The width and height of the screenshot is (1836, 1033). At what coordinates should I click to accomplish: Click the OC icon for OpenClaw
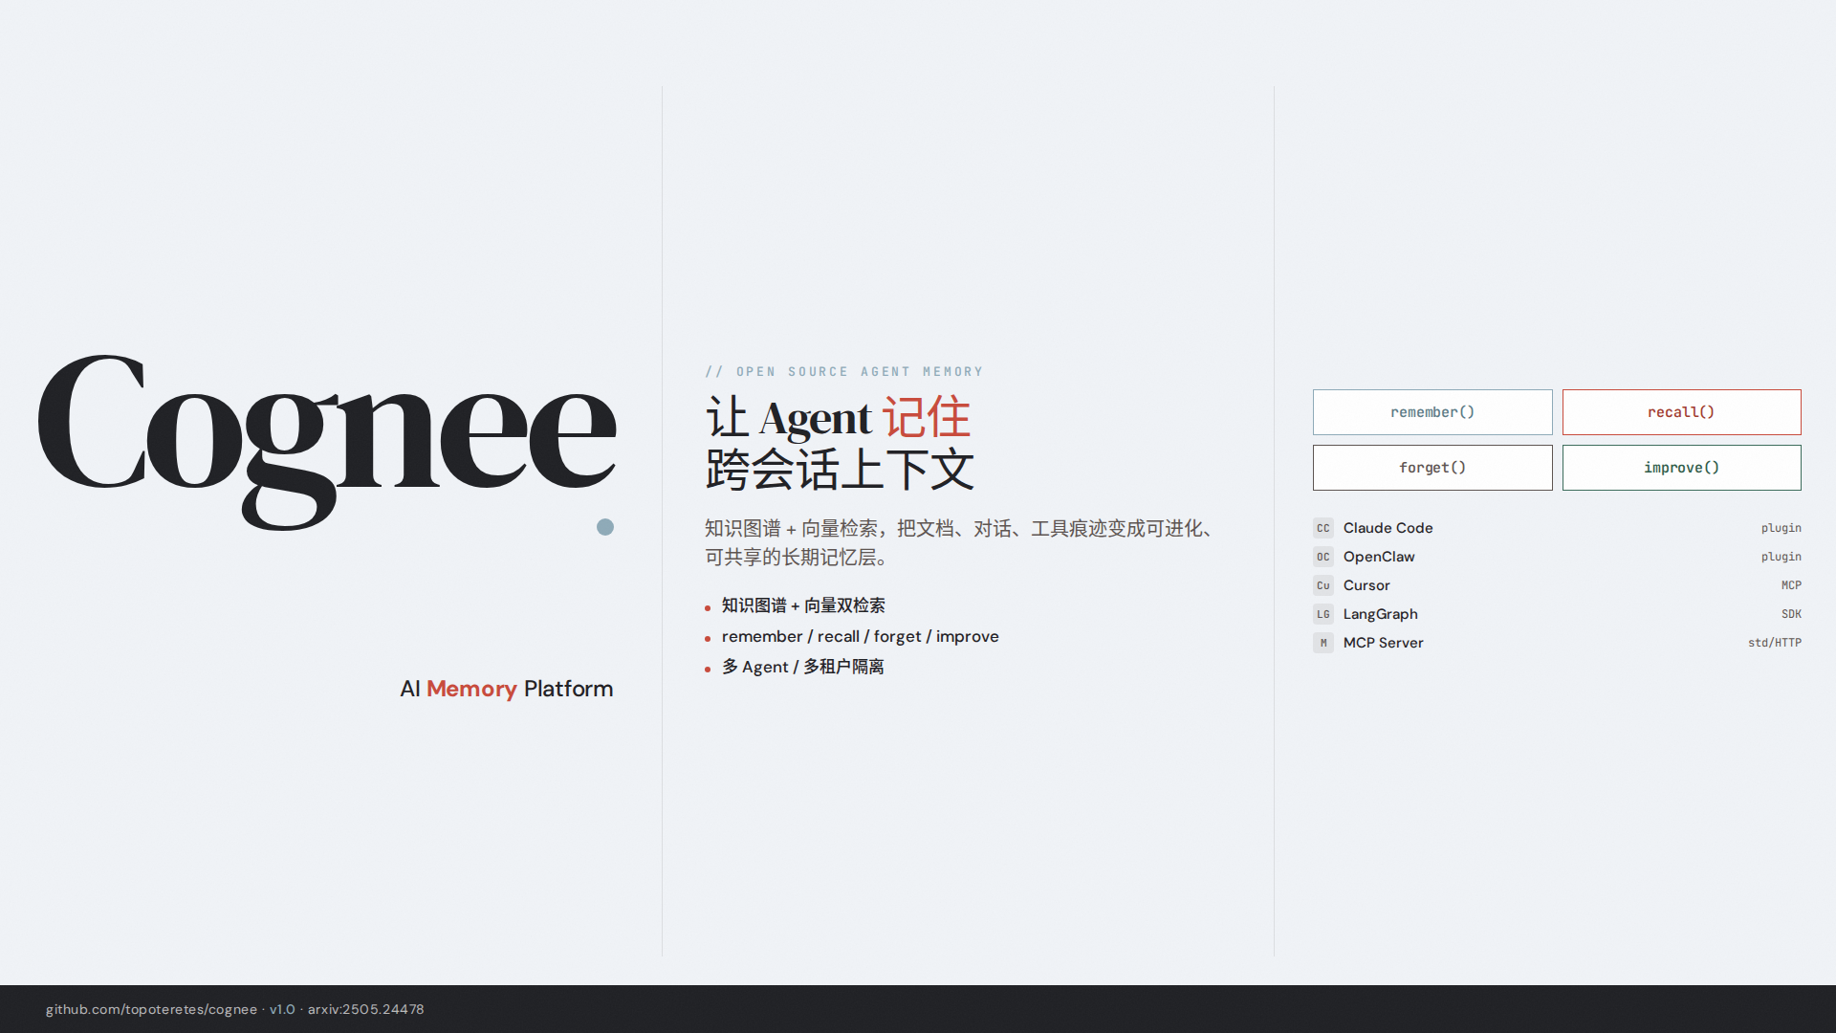pyautogui.click(x=1323, y=557)
